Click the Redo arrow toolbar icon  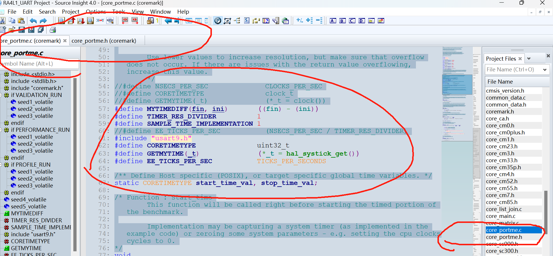click(x=43, y=21)
